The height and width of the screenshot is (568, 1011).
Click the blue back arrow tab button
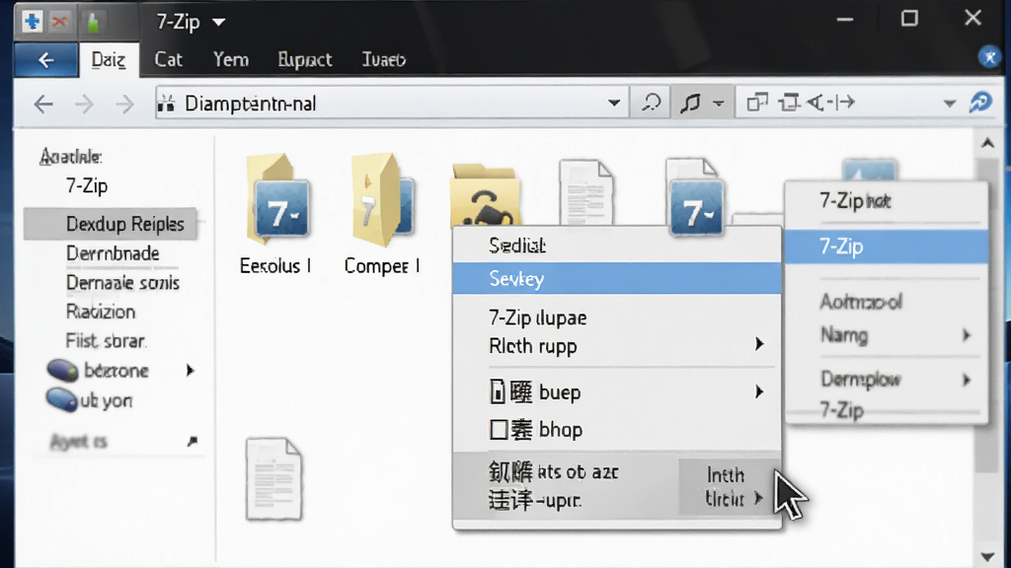click(45, 60)
